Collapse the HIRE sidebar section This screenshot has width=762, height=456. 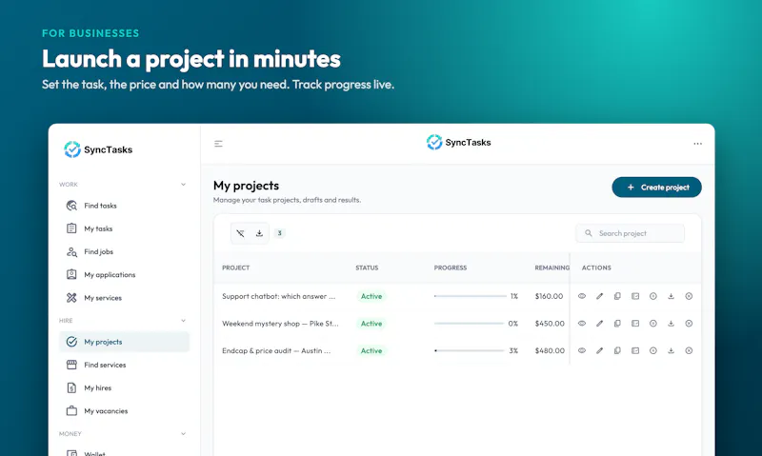coord(183,321)
